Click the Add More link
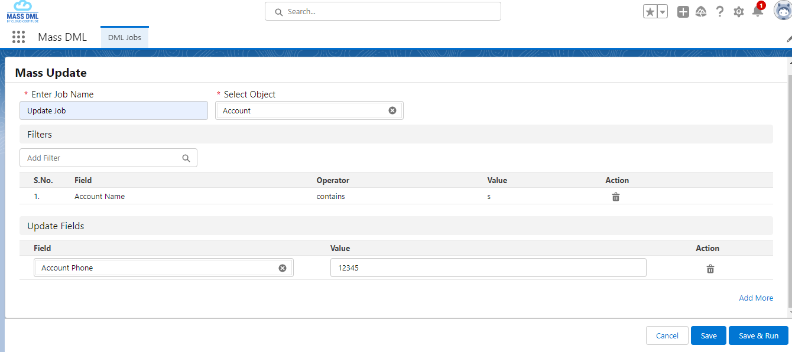The width and height of the screenshot is (792, 352). [755, 298]
